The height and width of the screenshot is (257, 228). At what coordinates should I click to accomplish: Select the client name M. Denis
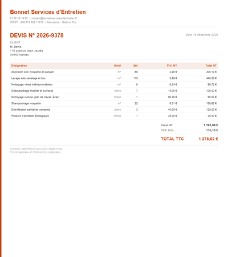coord(15,47)
